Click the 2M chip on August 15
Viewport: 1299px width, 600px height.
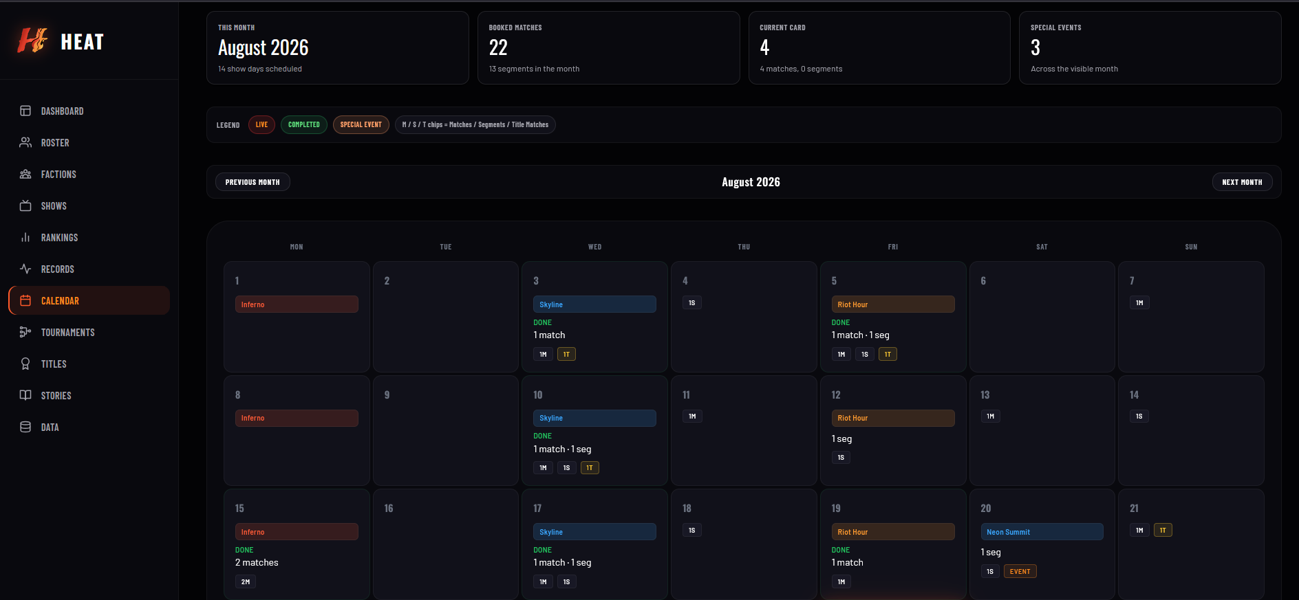tap(246, 581)
